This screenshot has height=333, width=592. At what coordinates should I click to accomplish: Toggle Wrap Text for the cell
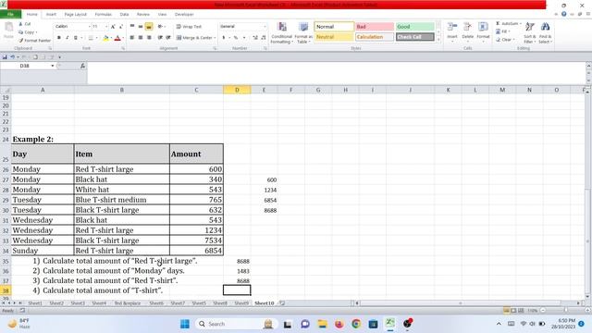(189, 27)
